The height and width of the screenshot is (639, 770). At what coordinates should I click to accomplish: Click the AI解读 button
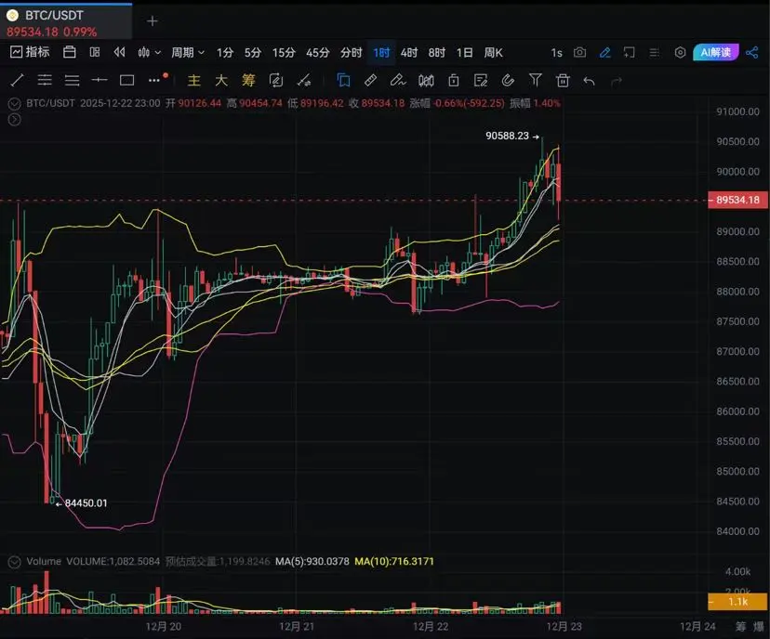pyautogui.click(x=716, y=52)
